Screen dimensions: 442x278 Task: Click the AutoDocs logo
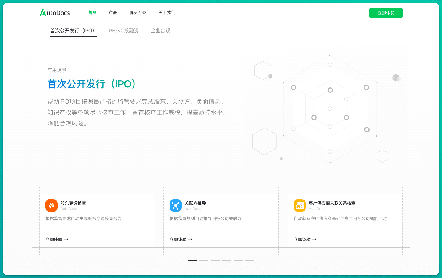pos(54,12)
